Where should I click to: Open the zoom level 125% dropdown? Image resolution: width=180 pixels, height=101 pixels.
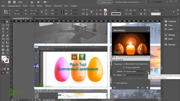point(27,2)
